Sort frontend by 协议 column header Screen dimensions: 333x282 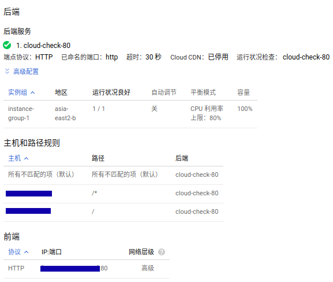[x=18, y=252]
